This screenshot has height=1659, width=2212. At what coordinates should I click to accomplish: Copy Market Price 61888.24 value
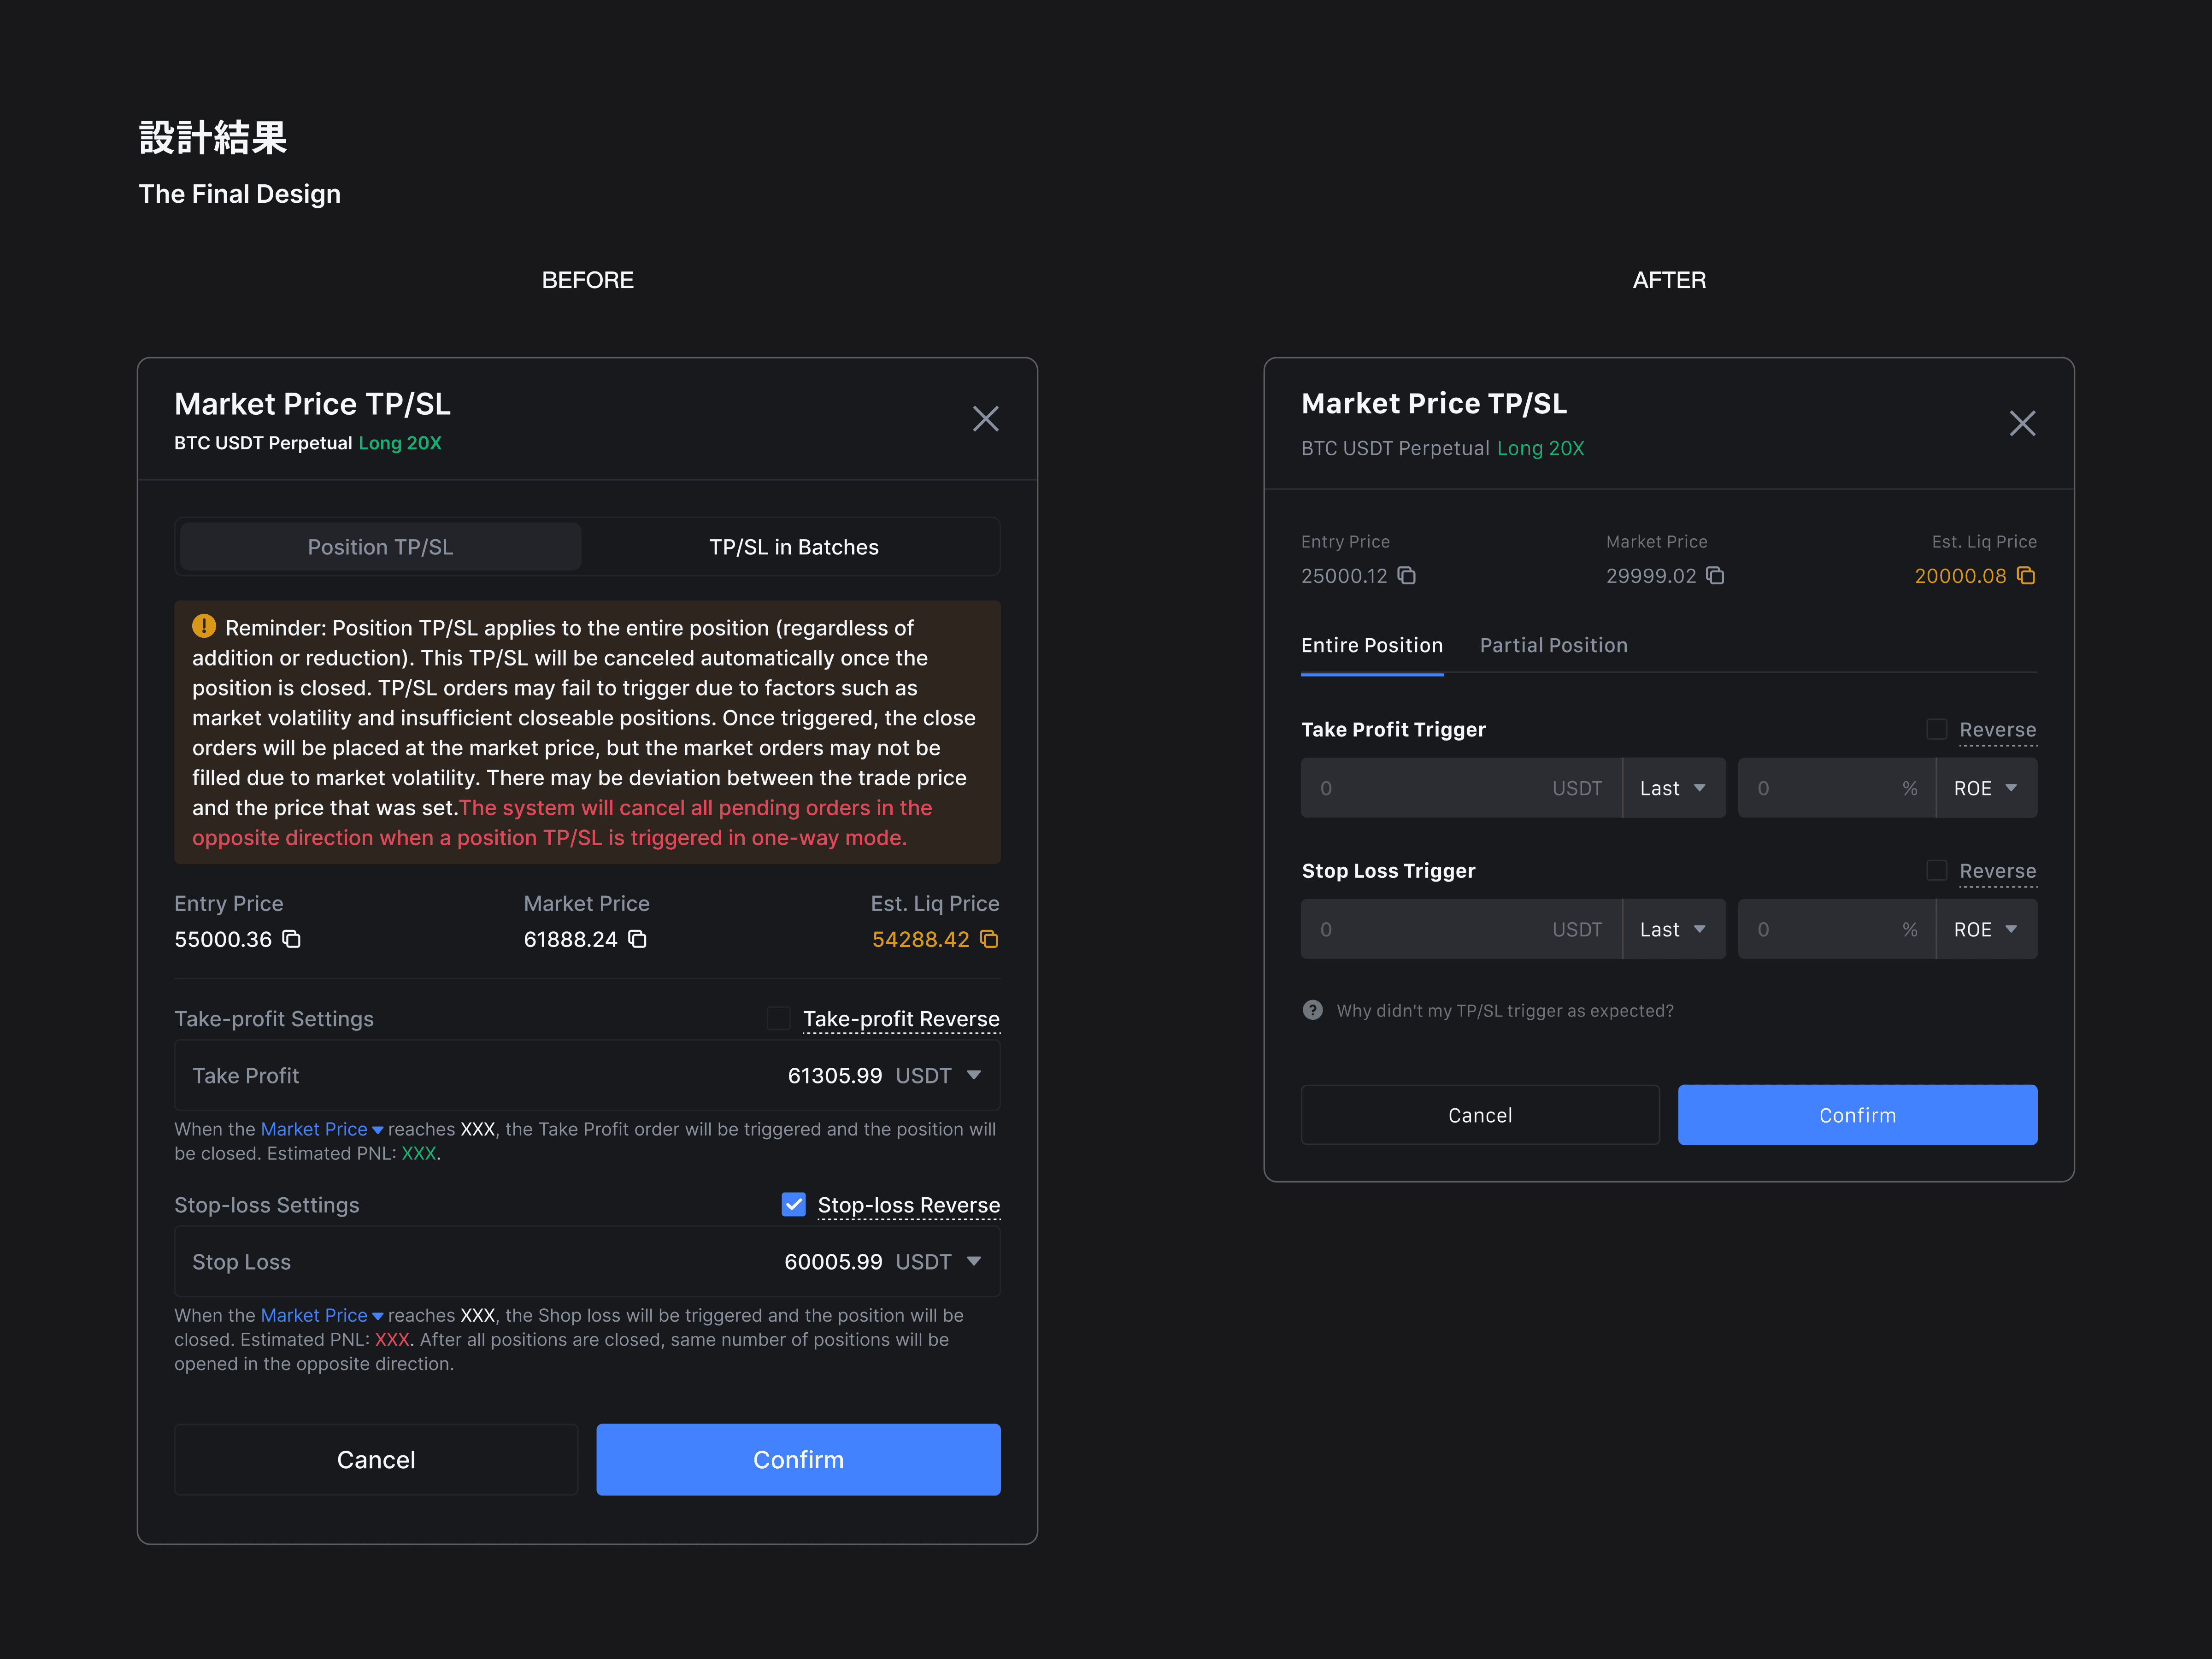pos(637,939)
